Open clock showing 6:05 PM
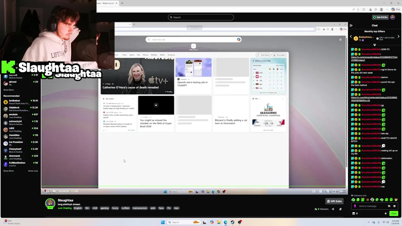 (x=394, y=222)
